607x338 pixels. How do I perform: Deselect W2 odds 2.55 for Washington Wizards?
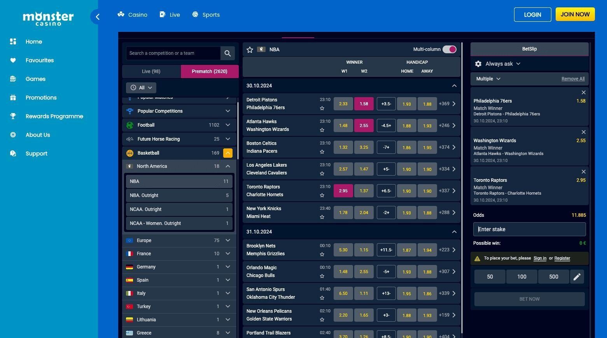point(364,125)
